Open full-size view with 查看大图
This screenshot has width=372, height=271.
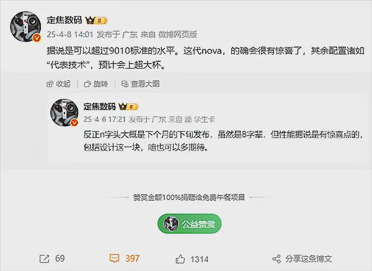[x=141, y=84]
